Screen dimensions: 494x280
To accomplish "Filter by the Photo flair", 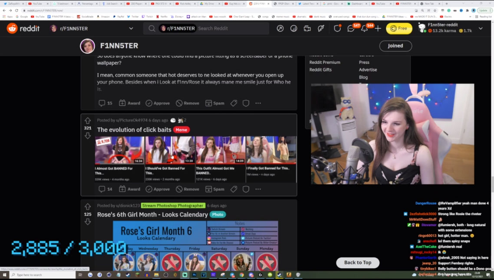I will [x=218, y=214].
